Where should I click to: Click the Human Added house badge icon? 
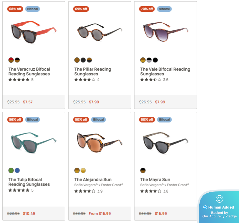(x=219, y=199)
